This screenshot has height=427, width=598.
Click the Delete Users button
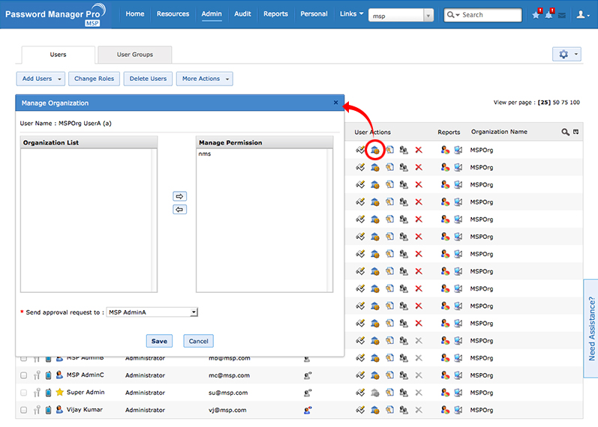click(x=148, y=79)
